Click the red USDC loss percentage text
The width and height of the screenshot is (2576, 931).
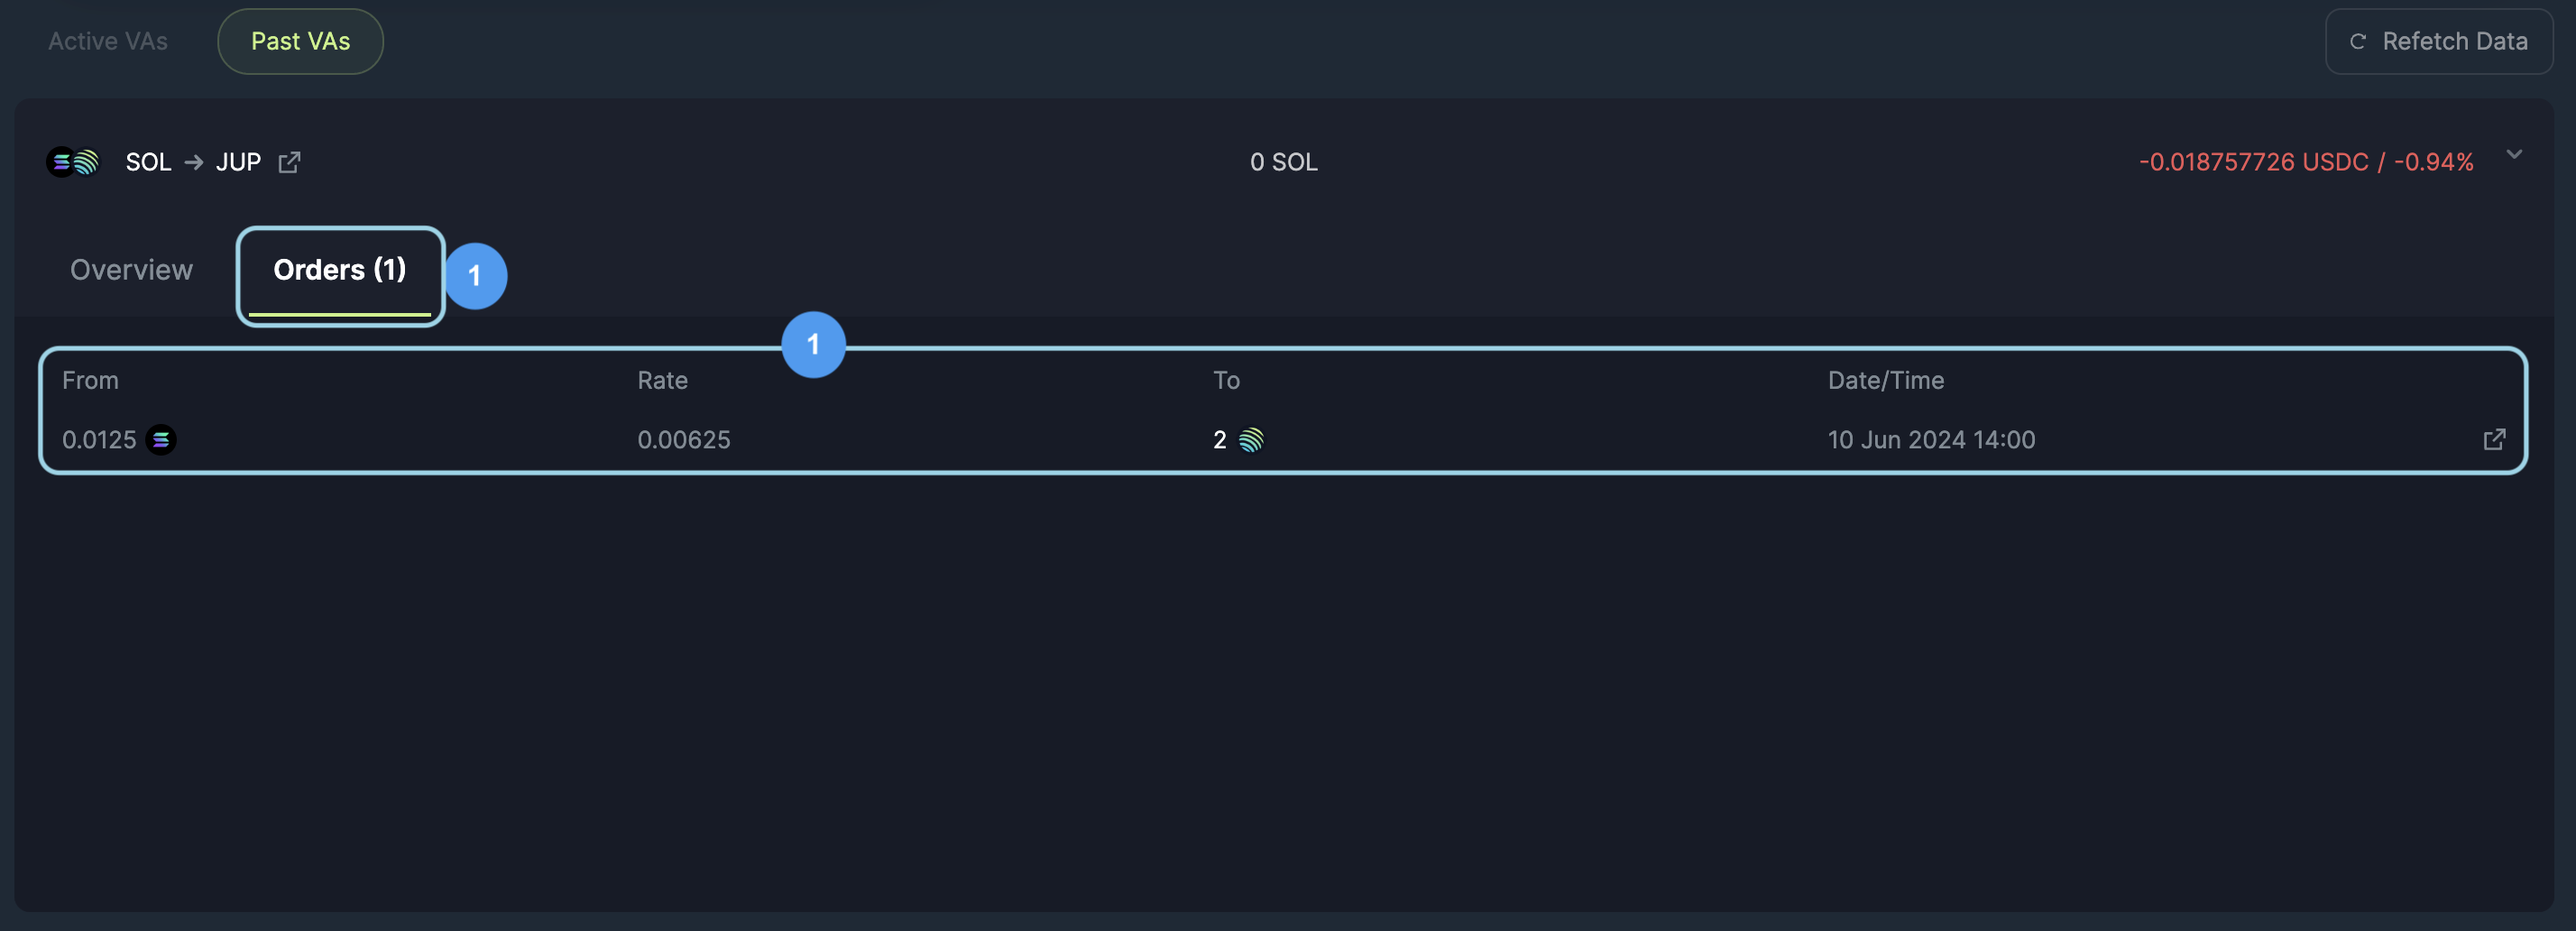[x=2306, y=162]
